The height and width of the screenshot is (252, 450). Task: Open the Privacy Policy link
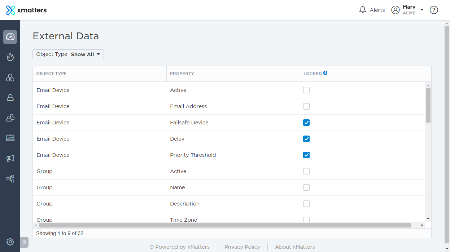[242, 247]
